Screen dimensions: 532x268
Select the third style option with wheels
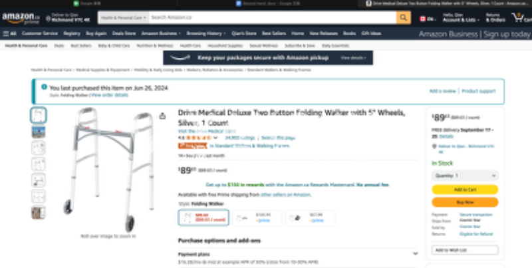310,217
